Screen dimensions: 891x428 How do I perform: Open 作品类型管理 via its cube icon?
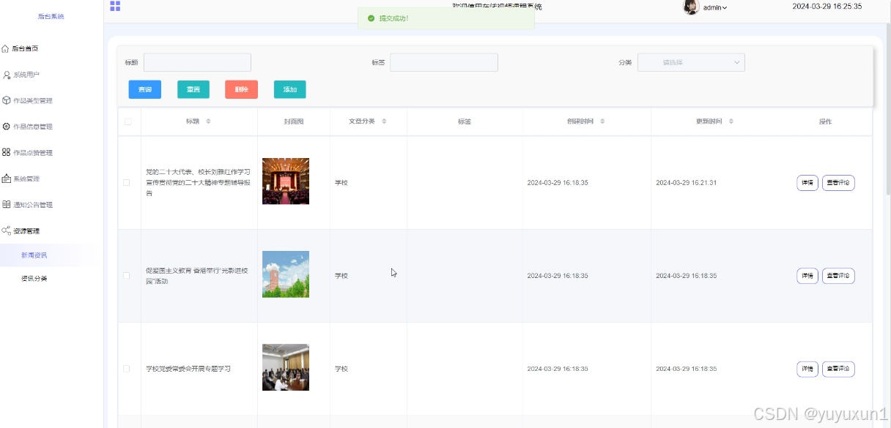(x=7, y=100)
